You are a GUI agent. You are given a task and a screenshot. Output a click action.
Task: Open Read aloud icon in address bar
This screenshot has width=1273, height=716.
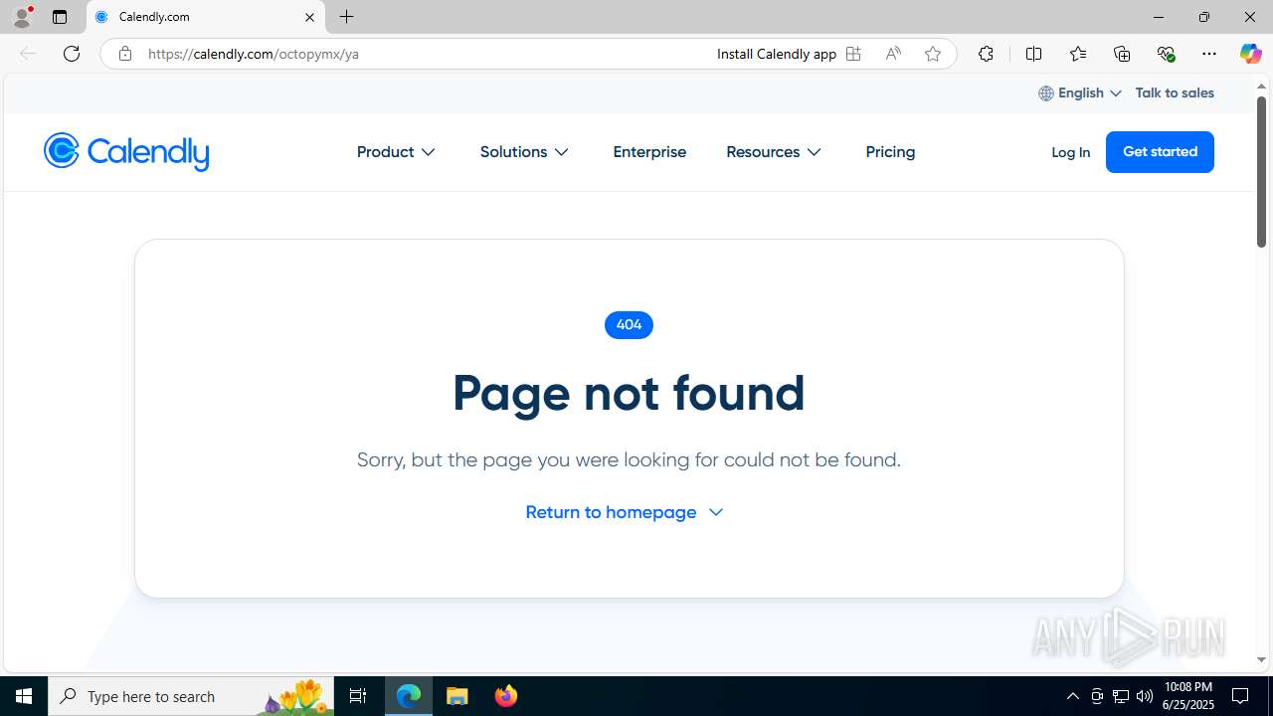tap(893, 54)
